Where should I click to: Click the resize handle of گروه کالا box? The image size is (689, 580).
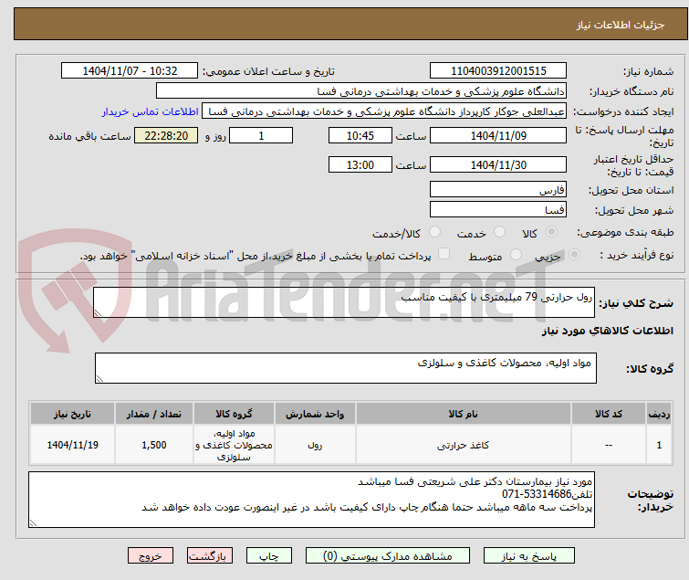tap(99, 379)
